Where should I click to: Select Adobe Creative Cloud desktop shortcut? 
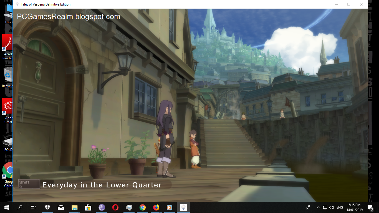(8, 111)
